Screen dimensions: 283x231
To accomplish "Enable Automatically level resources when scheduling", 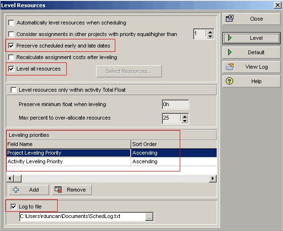I will (11, 23).
